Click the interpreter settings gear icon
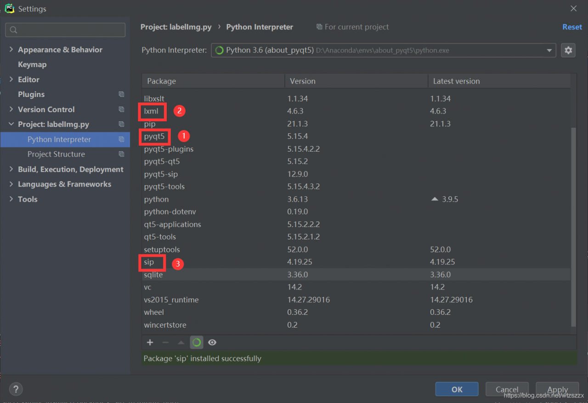This screenshot has width=588, height=403. [568, 50]
